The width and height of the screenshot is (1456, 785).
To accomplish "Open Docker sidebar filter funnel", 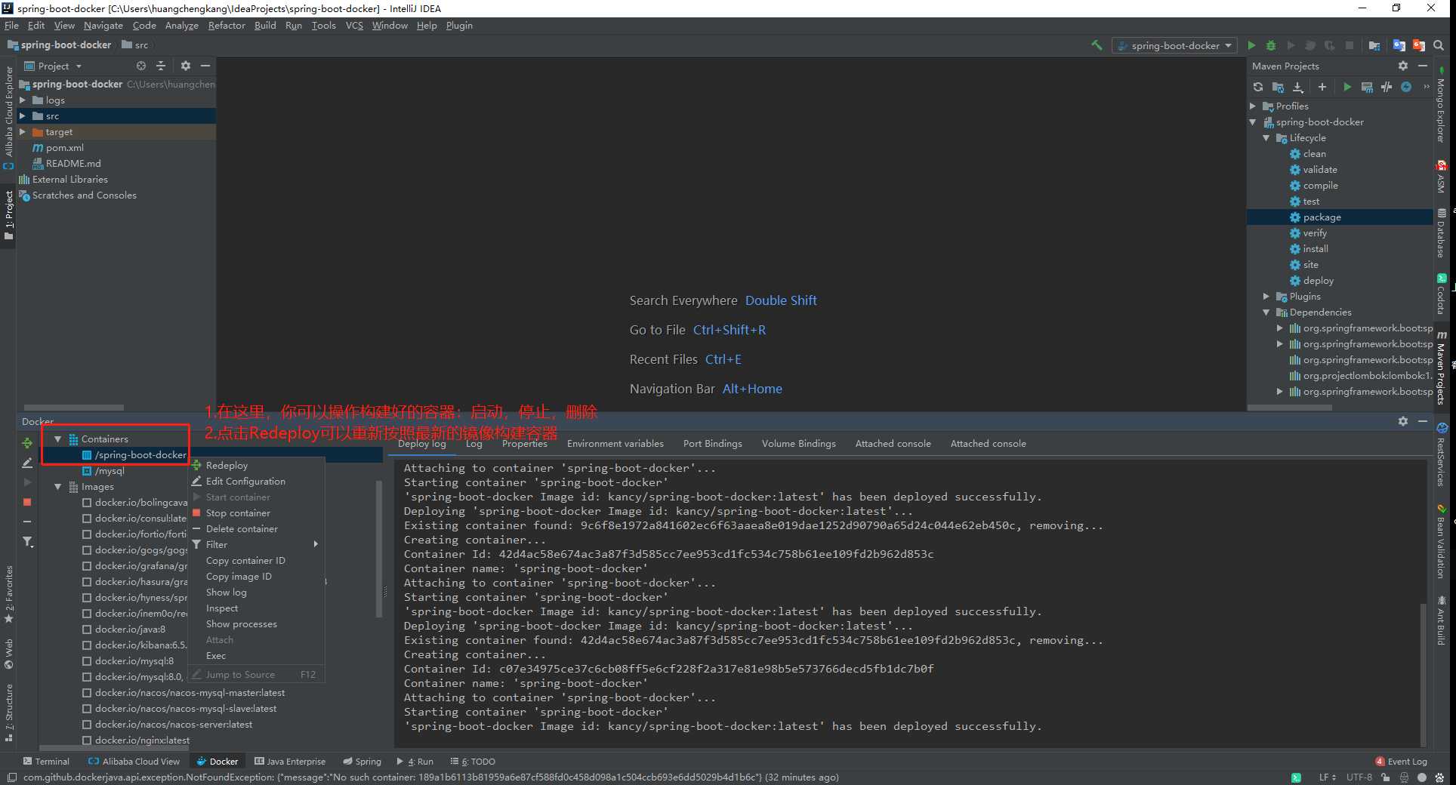I will point(27,542).
